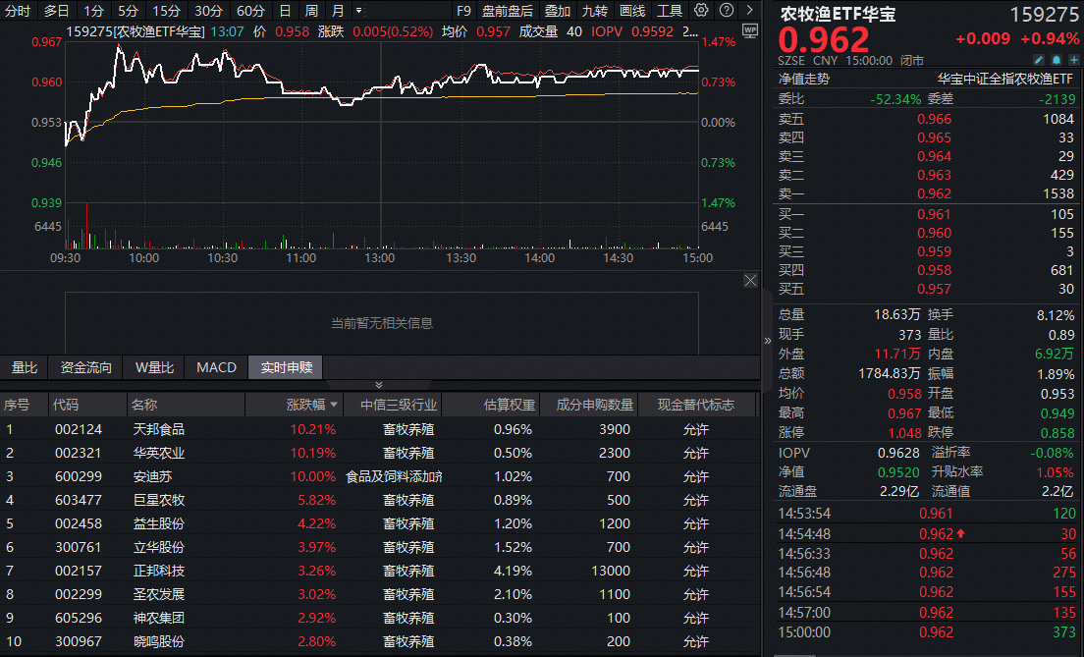This screenshot has width=1084, height=657.
Task: Open the settings gear in chart toolbar
Action: (x=700, y=11)
